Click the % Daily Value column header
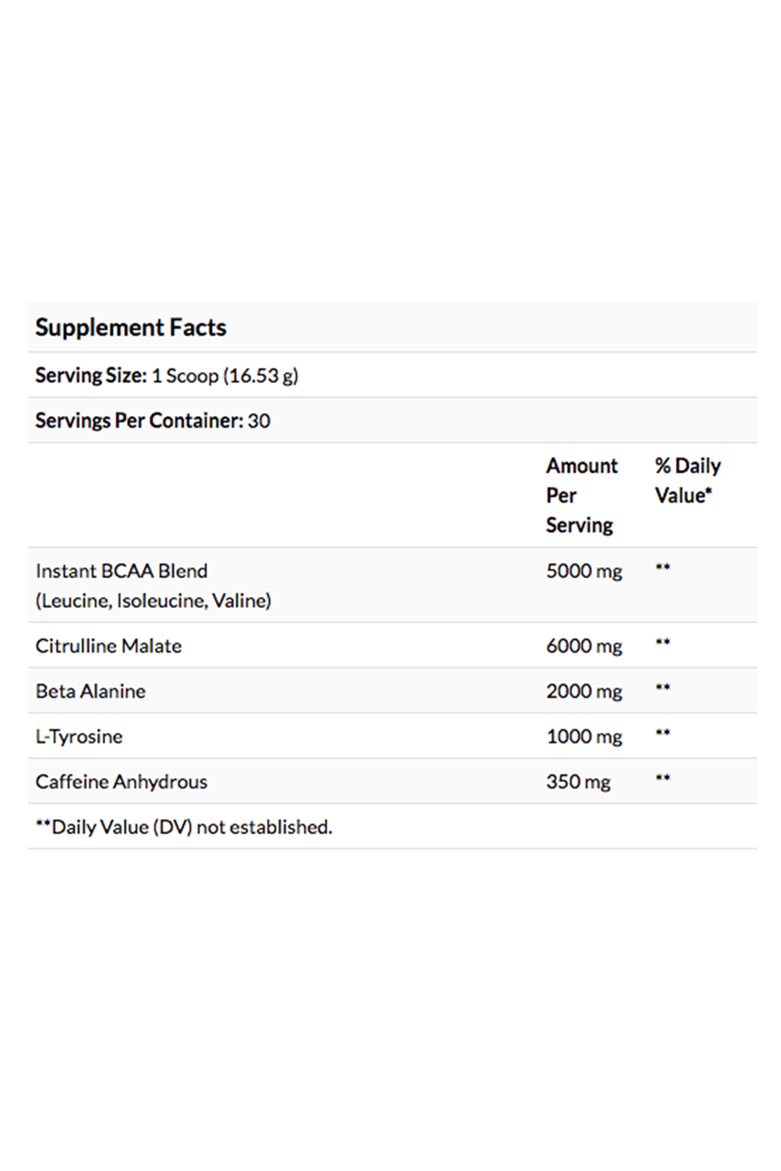This screenshot has height=1171, width=781. pos(688,480)
